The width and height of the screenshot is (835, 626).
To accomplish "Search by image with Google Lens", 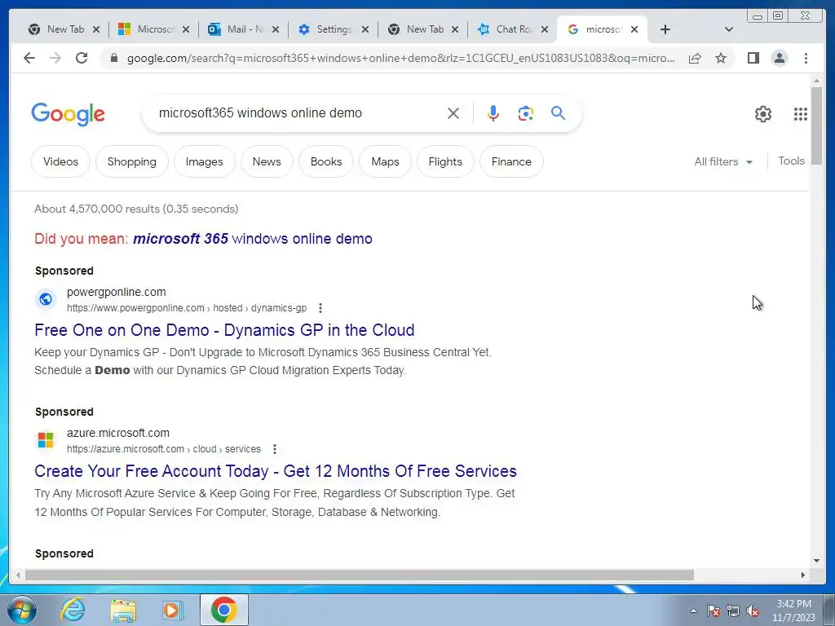I will 526,113.
